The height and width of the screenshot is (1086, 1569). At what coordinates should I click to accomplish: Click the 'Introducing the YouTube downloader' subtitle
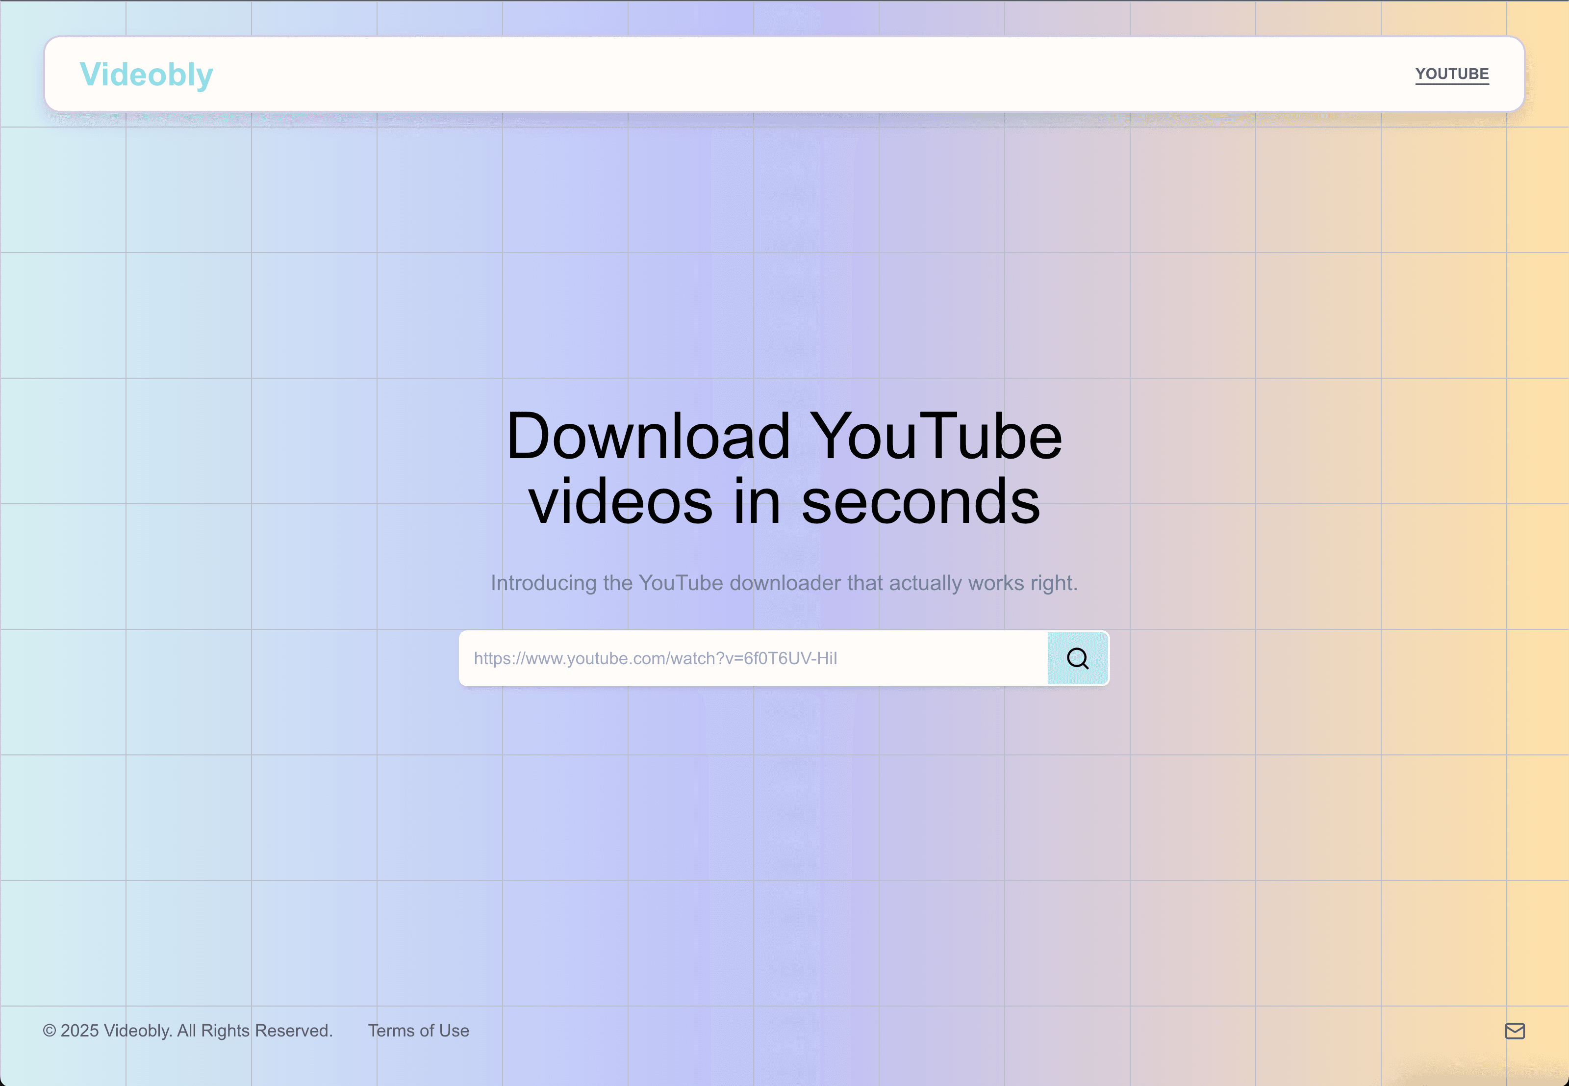click(784, 582)
